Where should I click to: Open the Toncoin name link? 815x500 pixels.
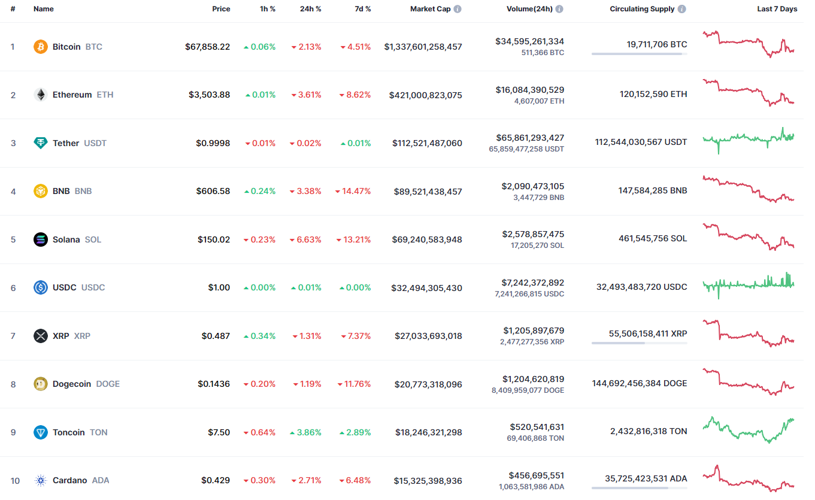(69, 432)
